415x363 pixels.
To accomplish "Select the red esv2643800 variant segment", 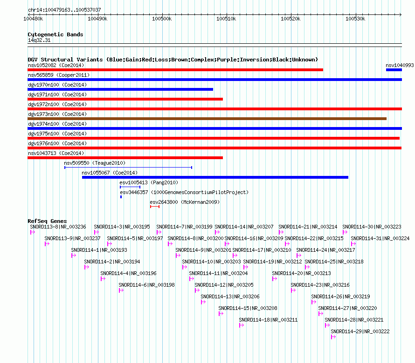I will (x=155, y=207).
